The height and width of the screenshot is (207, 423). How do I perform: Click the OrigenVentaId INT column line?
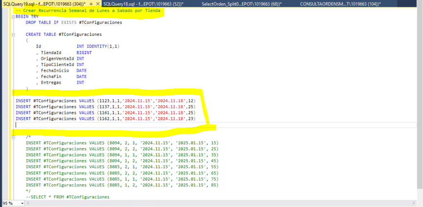(60, 59)
